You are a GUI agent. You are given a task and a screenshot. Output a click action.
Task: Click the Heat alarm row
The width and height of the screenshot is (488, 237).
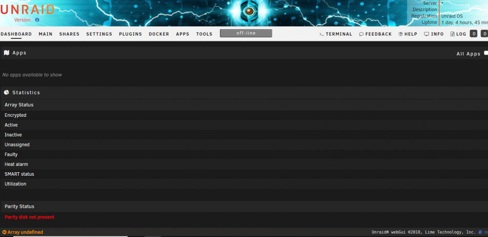pos(244,164)
